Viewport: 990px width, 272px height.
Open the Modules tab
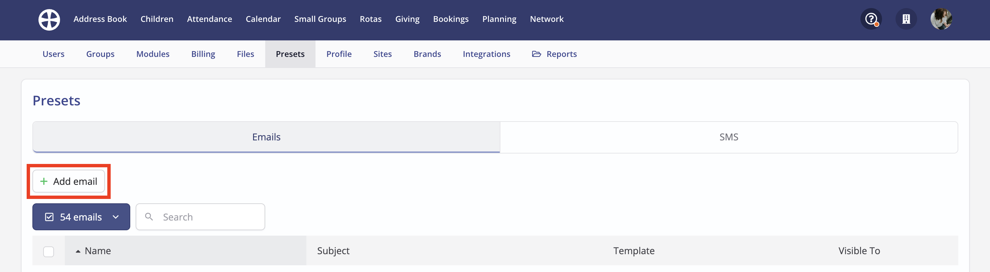(153, 54)
